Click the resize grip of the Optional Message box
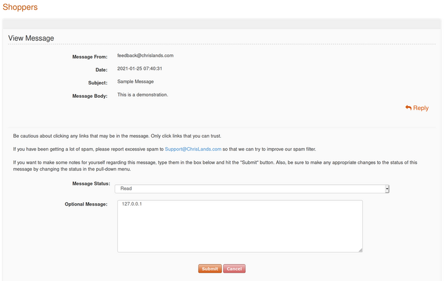Image resolution: width=445 pixels, height=281 pixels. click(x=360, y=250)
